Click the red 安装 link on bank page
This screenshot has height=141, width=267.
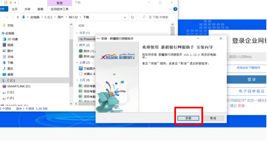pyautogui.click(x=241, y=106)
